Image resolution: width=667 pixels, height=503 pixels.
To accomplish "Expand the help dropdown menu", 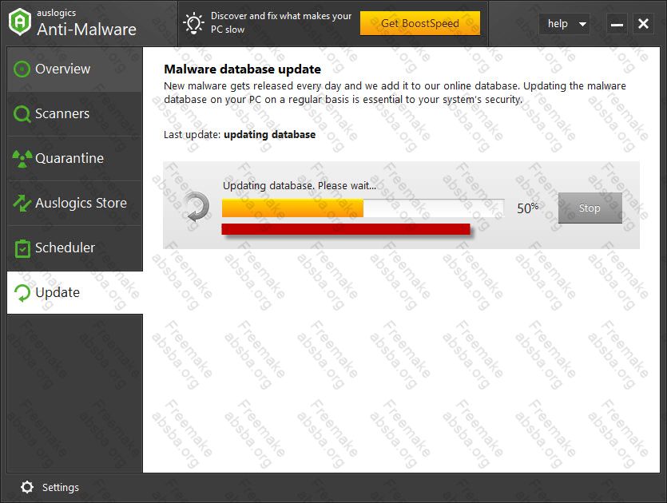I will click(565, 24).
